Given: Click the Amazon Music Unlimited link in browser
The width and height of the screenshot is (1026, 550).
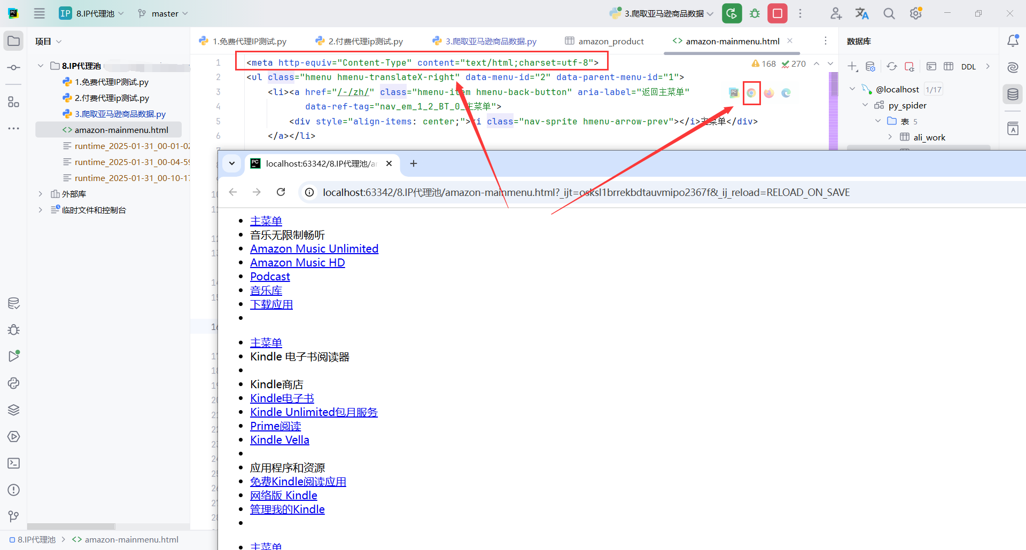Looking at the screenshot, I should (314, 249).
